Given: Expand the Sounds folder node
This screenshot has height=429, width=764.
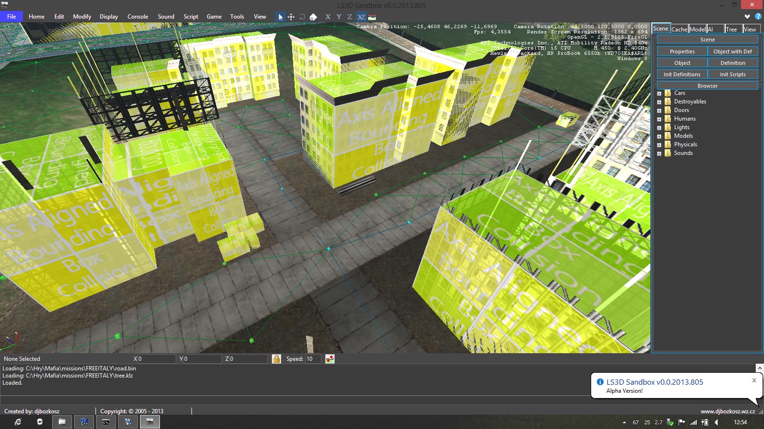Looking at the screenshot, I should (x=659, y=154).
